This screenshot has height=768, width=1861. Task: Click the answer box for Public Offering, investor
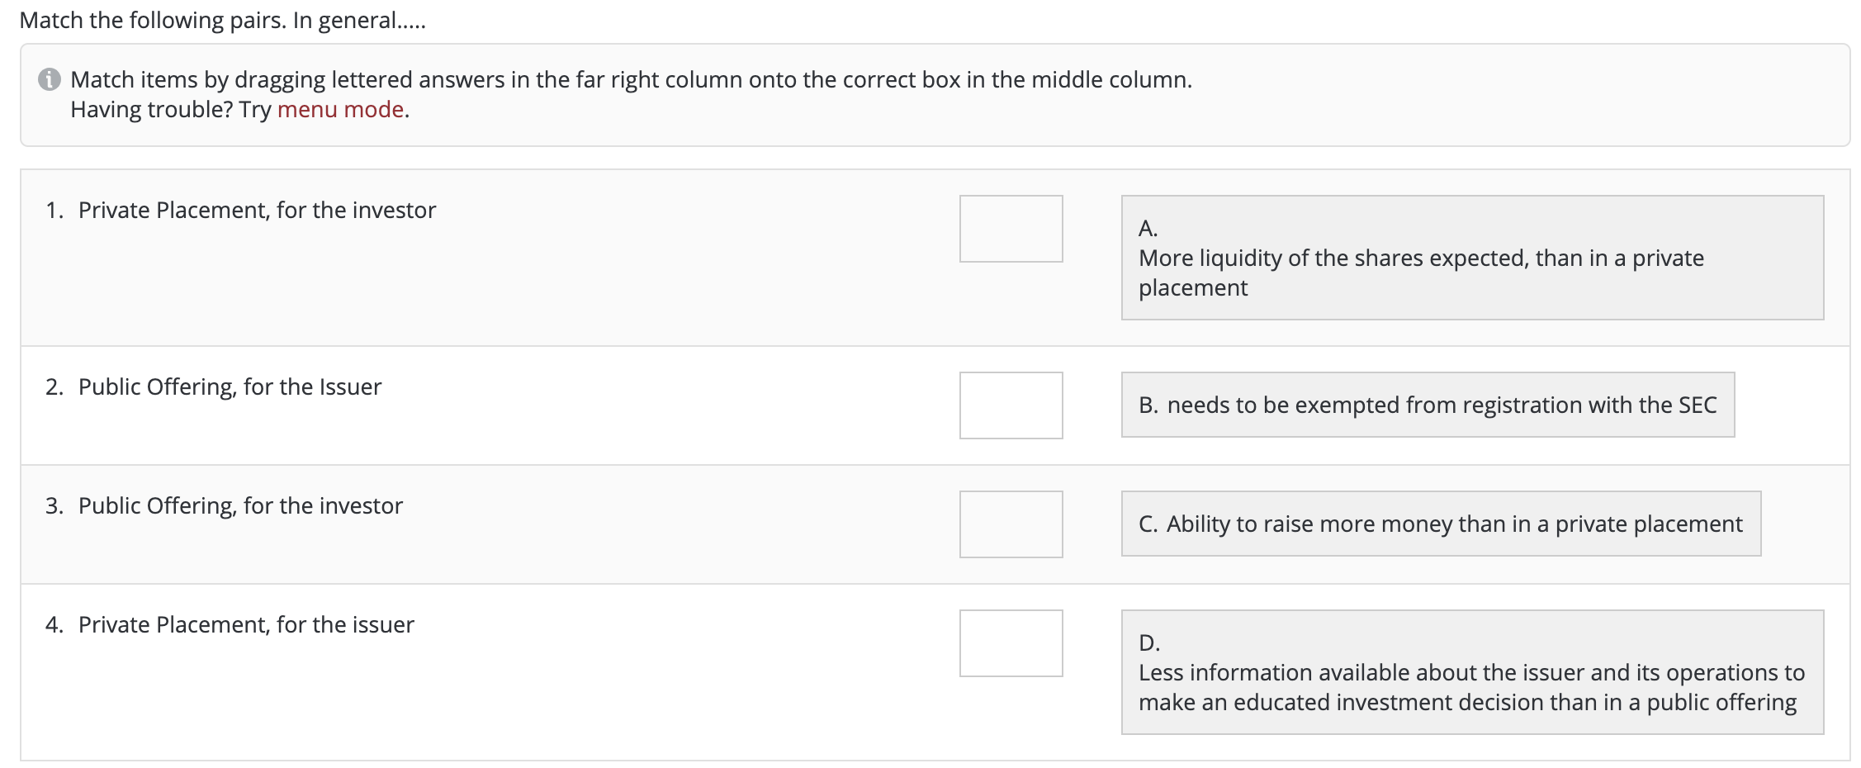click(x=1011, y=524)
